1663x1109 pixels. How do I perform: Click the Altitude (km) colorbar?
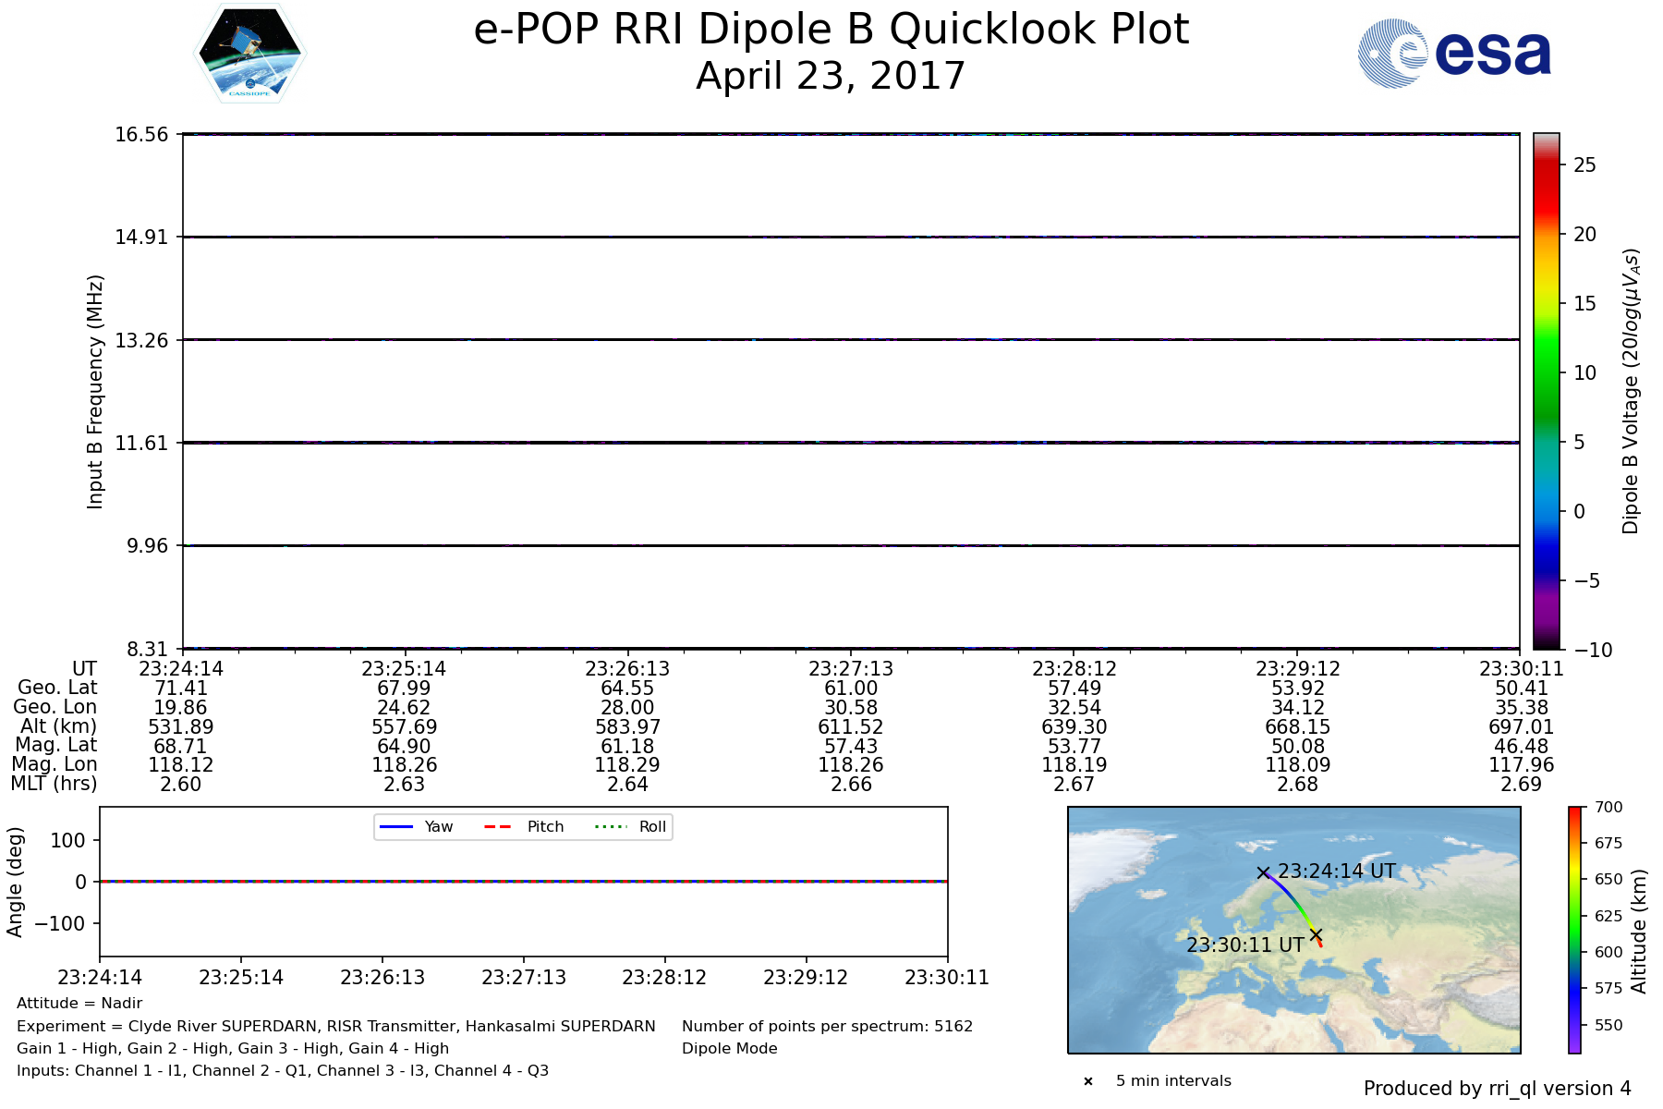[x=1574, y=930]
